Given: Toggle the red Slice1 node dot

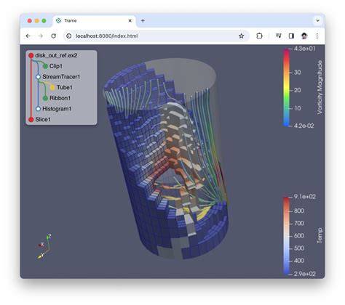Looking at the screenshot, I should 31,119.
